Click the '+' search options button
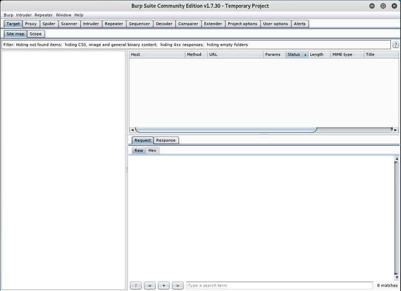 164,285
